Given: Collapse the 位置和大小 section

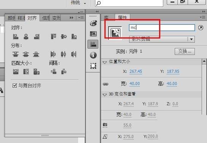Looking at the screenshot, I should coord(105,62).
